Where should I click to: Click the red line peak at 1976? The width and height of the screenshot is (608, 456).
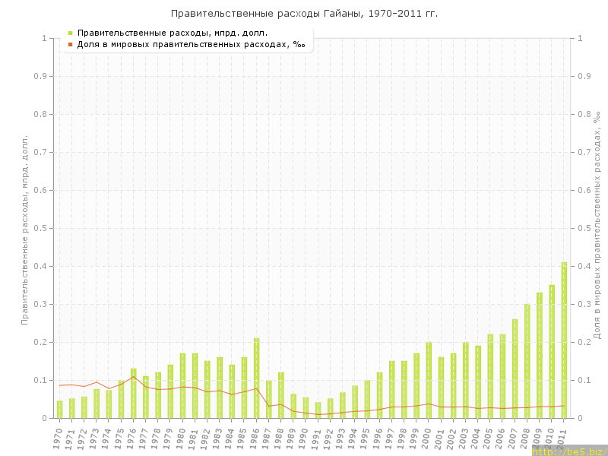[134, 376]
